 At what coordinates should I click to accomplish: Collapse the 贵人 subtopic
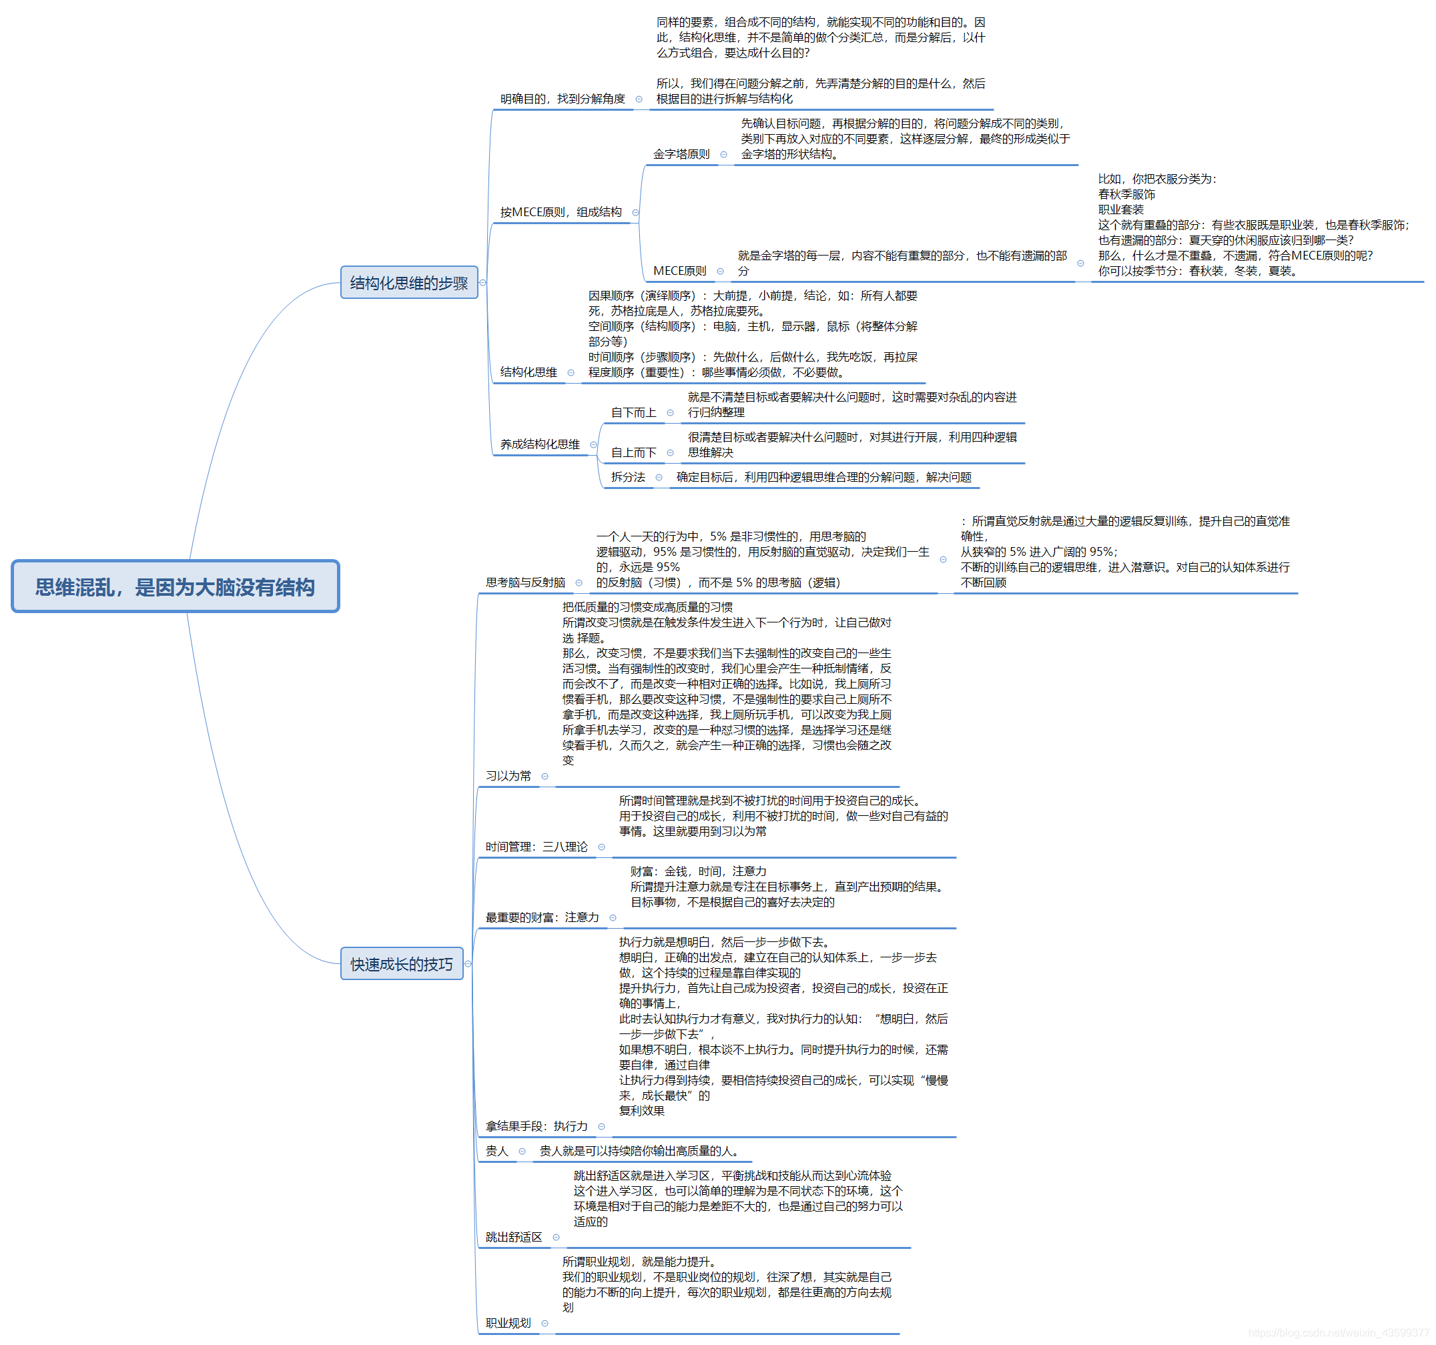click(x=522, y=1152)
